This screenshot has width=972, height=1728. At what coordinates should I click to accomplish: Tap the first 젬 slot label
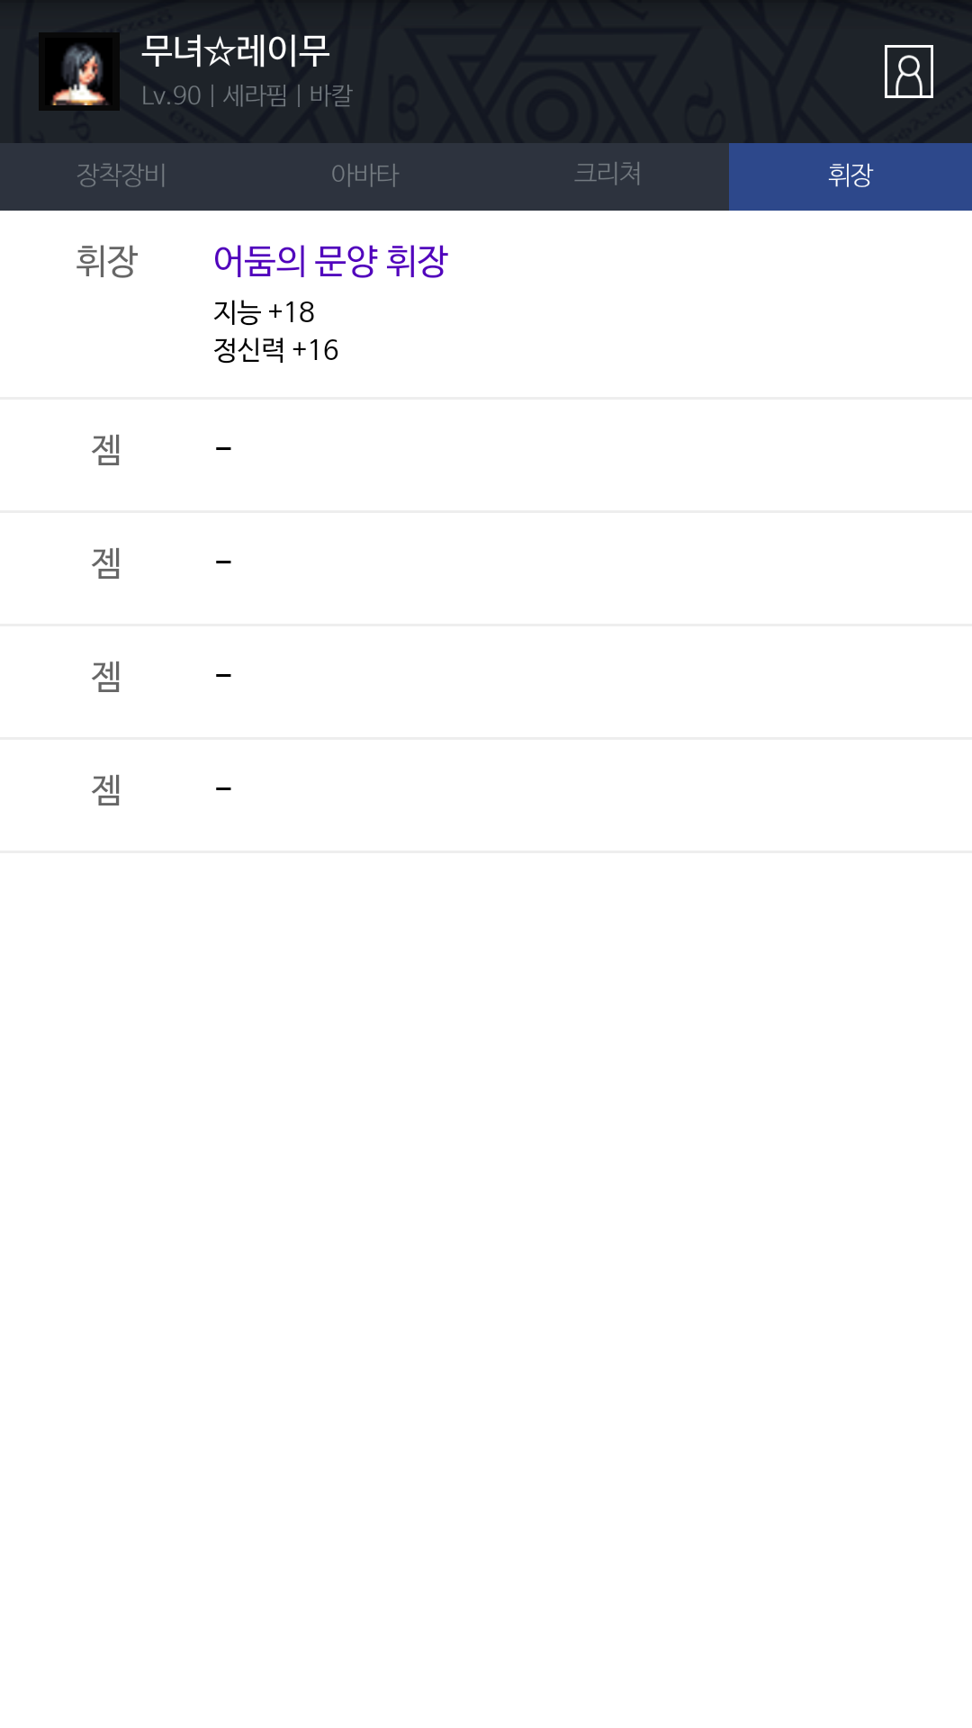[106, 448]
